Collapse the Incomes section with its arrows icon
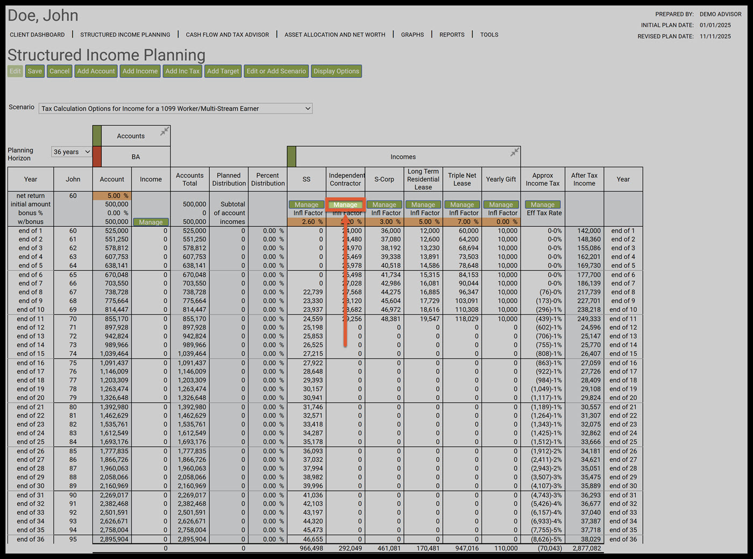The width and height of the screenshot is (753, 559). pos(515,152)
